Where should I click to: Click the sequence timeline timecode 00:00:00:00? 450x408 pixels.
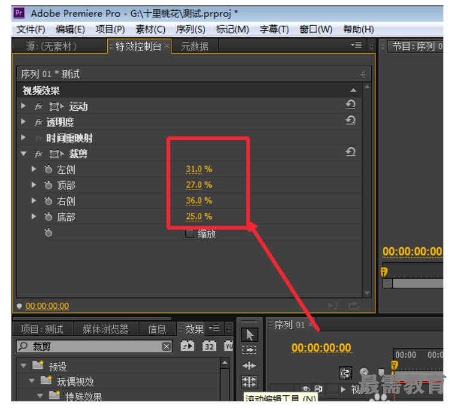point(321,348)
